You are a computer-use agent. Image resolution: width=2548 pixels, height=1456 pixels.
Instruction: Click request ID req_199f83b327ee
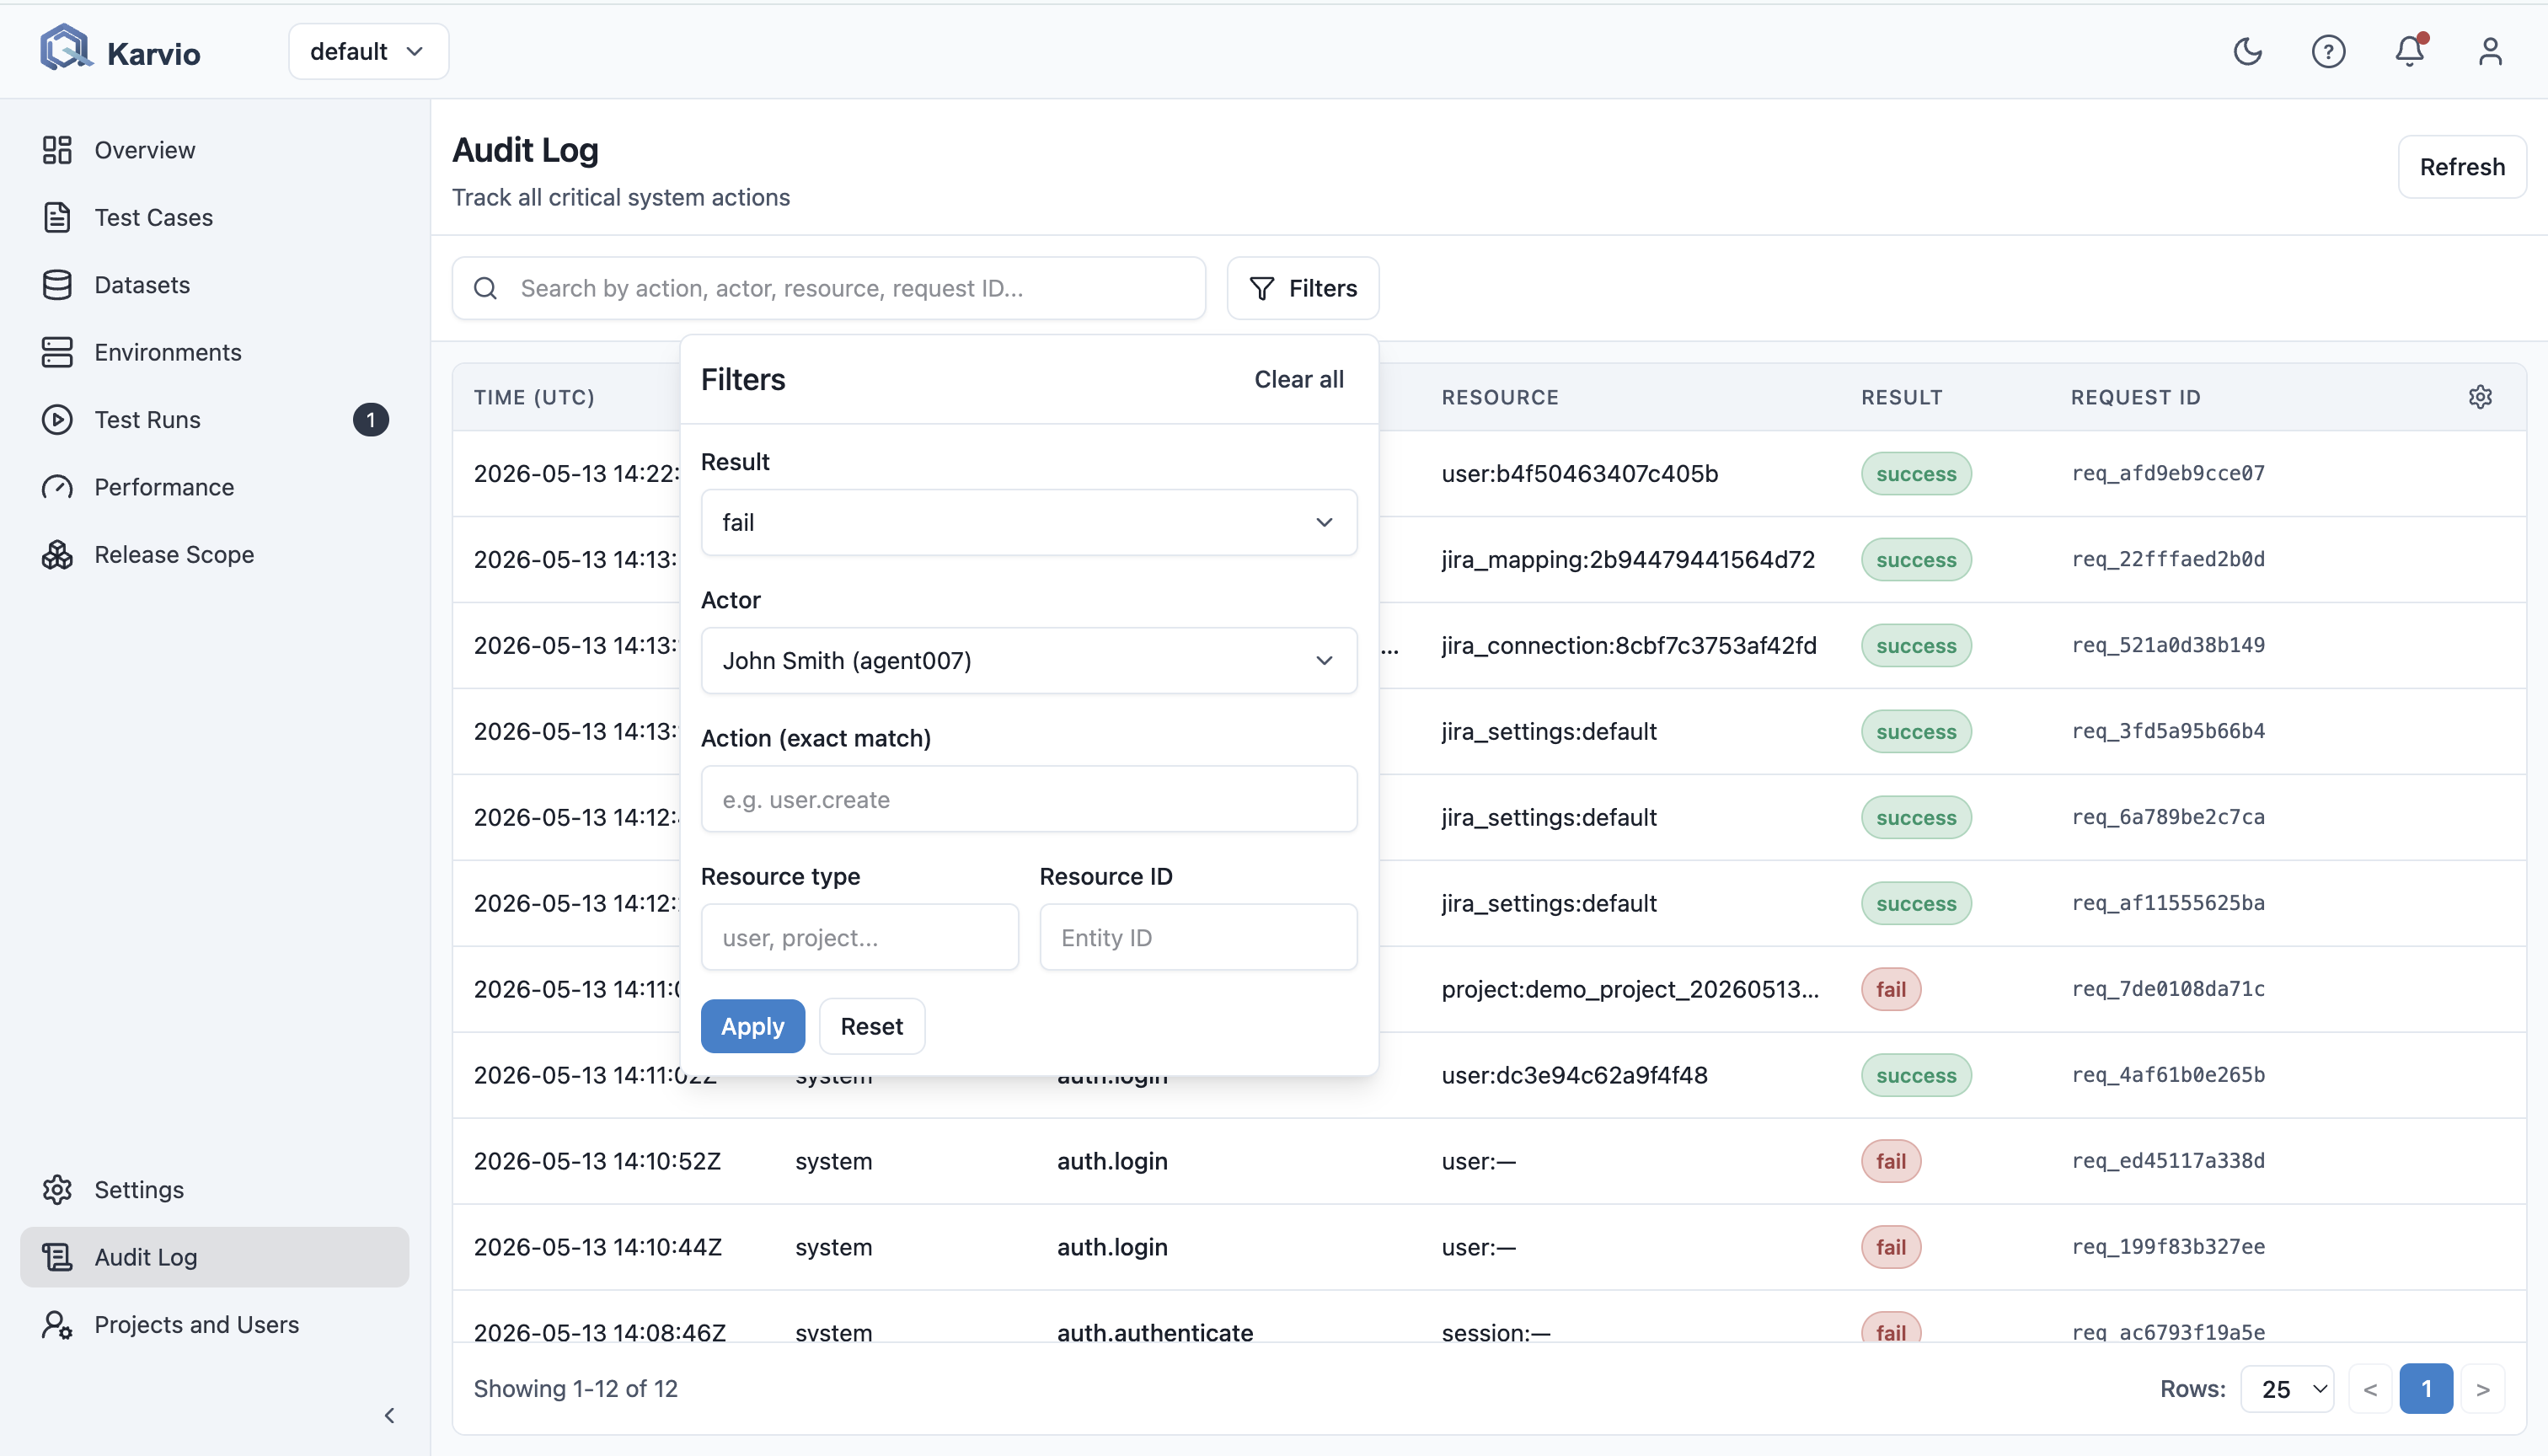pos(2168,1247)
